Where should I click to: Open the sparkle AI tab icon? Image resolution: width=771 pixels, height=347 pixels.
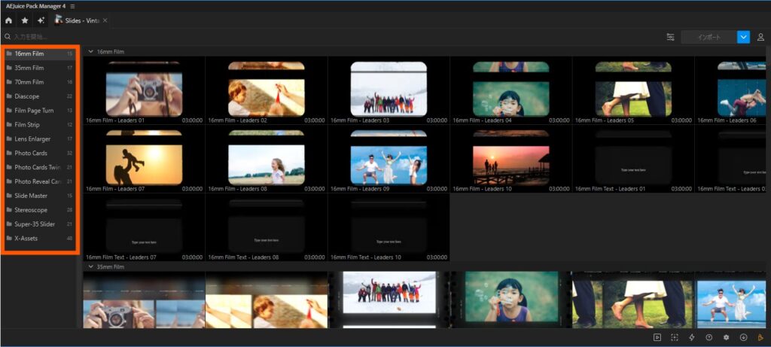tap(41, 20)
